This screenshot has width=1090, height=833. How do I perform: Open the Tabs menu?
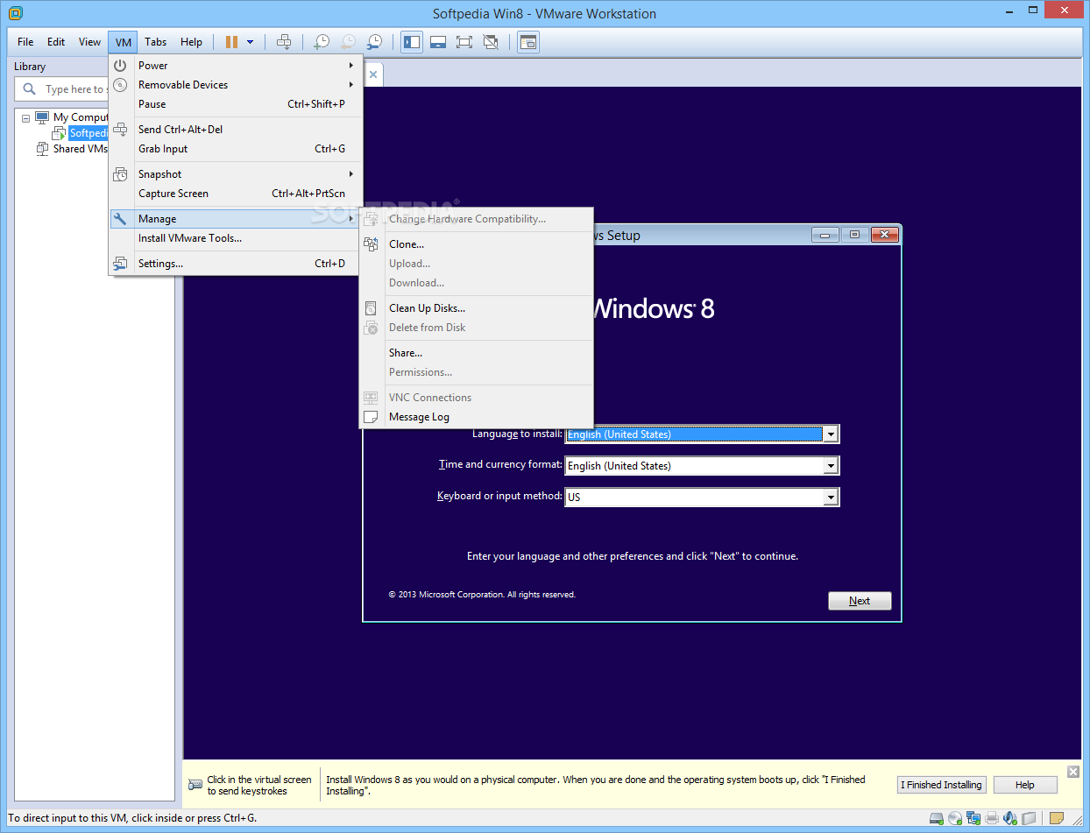tap(156, 42)
